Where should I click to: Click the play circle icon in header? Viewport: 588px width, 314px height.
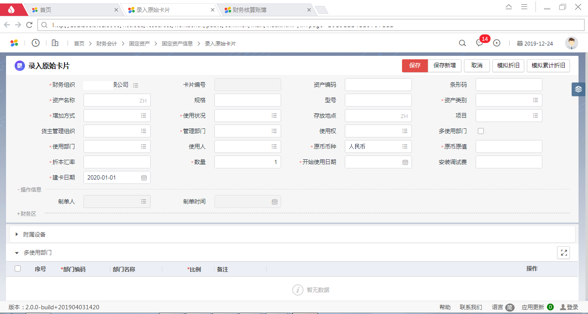[x=497, y=43]
